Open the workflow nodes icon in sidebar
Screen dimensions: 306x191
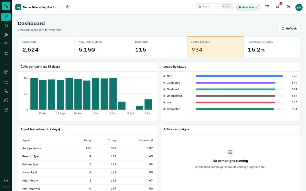pos(6,91)
